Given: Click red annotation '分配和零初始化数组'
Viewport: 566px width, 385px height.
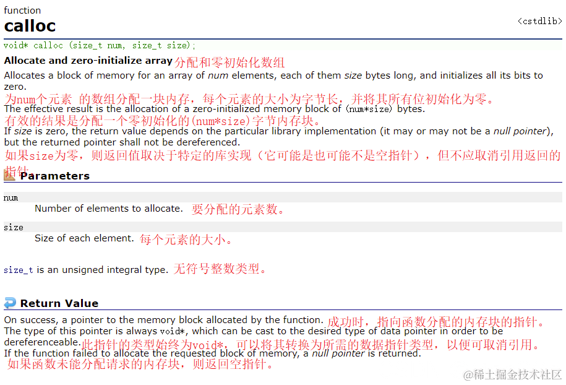Looking at the screenshot, I should pos(230,63).
